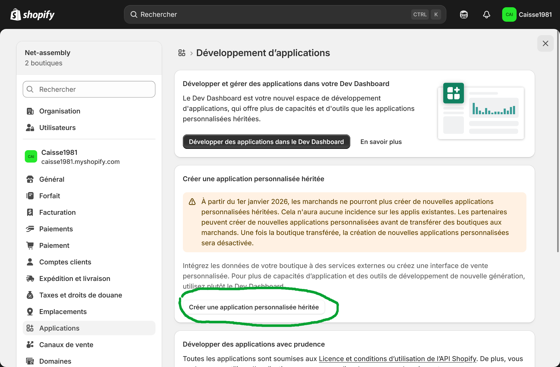The width and height of the screenshot is (560, 367).
Task: Open Paiements settings
Action: pyautogui.click(x=89, y=229)
